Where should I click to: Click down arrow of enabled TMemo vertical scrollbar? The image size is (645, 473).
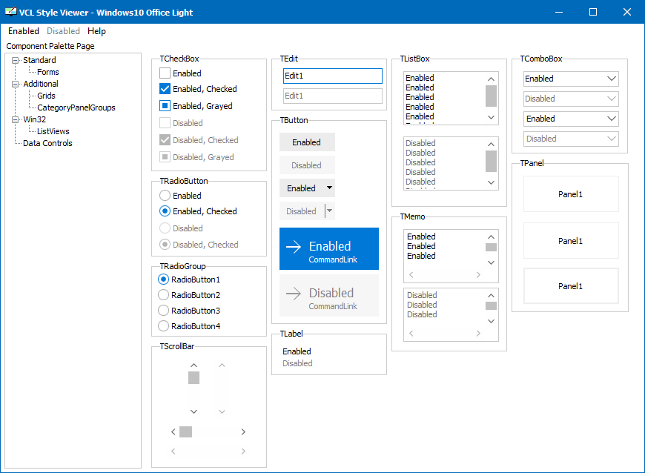[x=491, y=262]
